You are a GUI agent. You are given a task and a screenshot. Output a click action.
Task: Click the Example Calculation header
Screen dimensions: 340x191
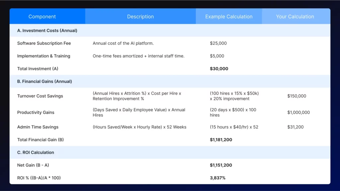228,16
